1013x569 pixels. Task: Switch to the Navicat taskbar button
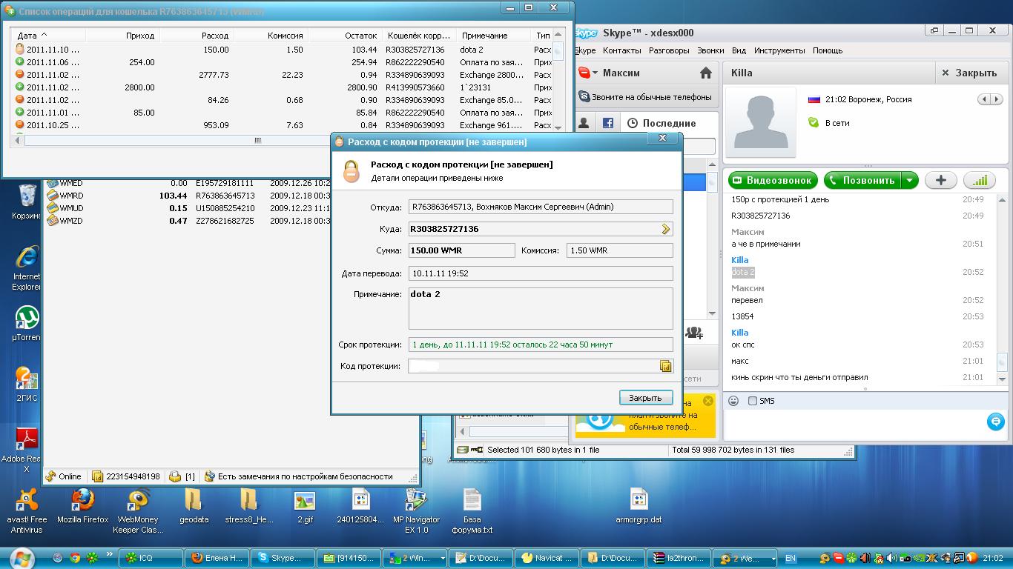tap(547, 558)
